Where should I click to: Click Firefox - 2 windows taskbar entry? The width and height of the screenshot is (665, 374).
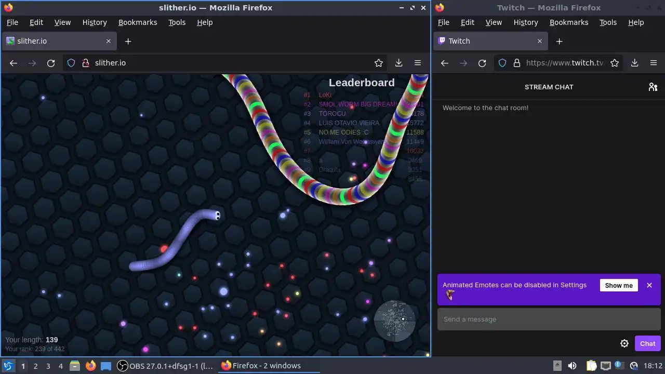[x=270, y=366]
